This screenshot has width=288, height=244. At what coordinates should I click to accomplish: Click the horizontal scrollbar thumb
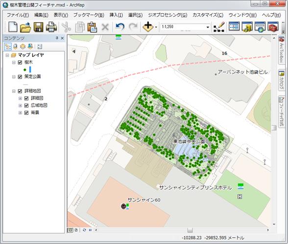click(190, 230)
